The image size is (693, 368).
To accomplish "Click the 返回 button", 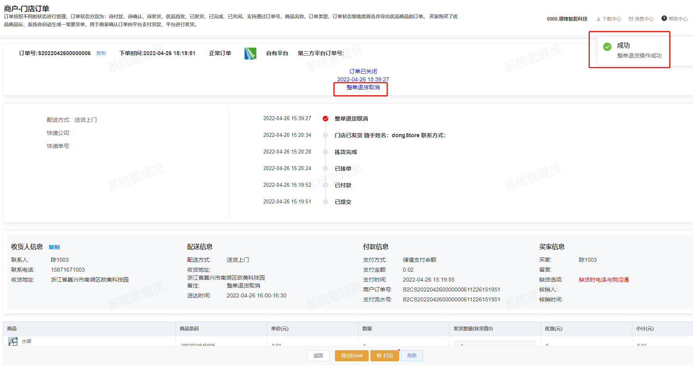I will (x=318, y=356).
